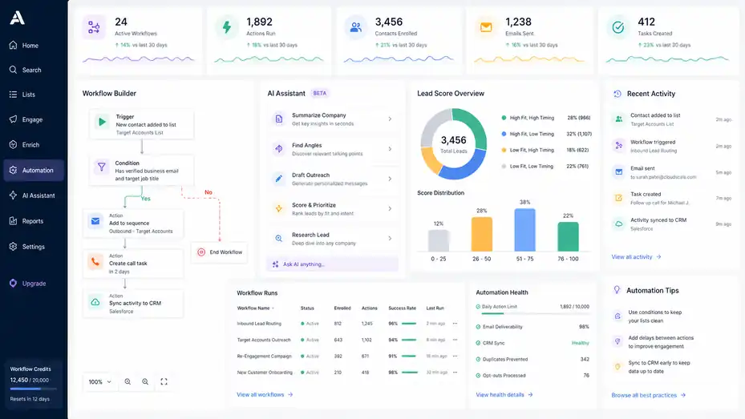Click the fit-to-screen icon
Screen dimensions: 745x419
click(164, 381)
